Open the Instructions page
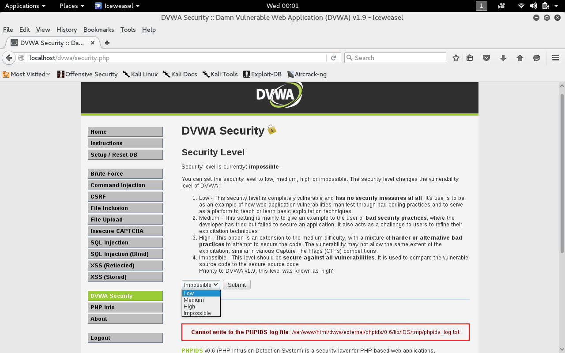Image resolution: width=565 pixels, height=353 pixels. pos(125,143)
